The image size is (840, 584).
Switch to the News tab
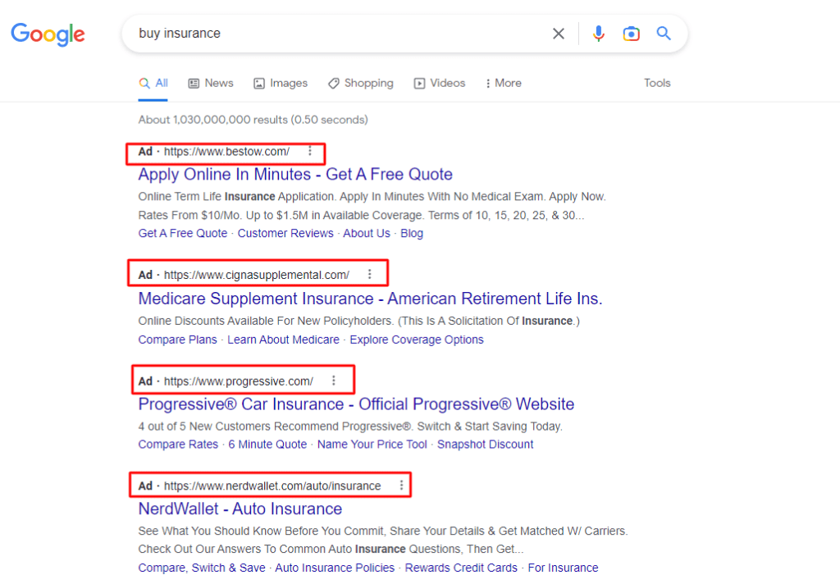click(211, 83)
